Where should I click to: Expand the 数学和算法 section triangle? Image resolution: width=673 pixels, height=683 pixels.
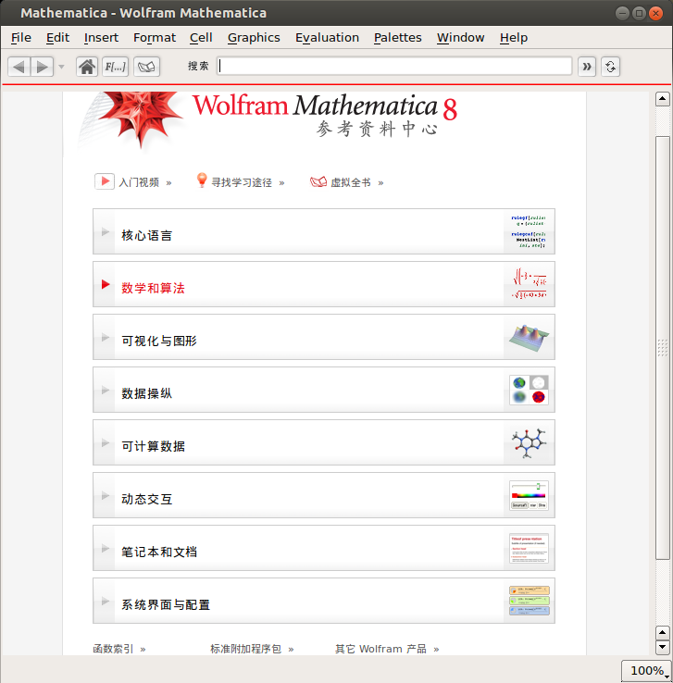(x=106, y=284)
